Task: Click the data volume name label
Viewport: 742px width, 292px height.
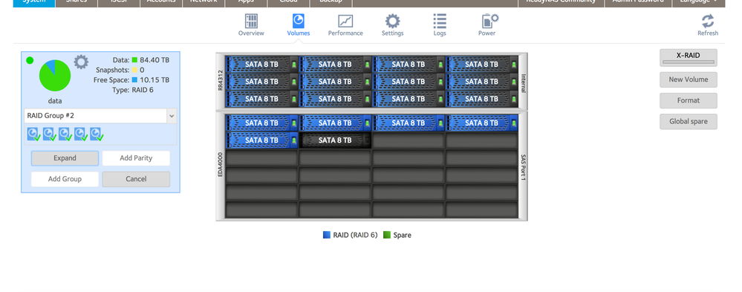Action: click(55, 101)
